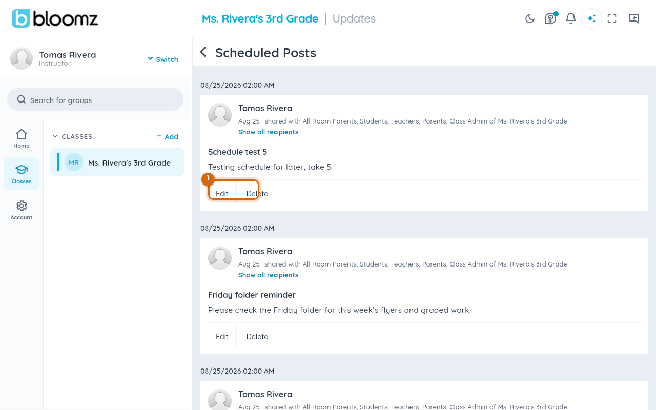Go to Home in sidebar

point(22,139)
